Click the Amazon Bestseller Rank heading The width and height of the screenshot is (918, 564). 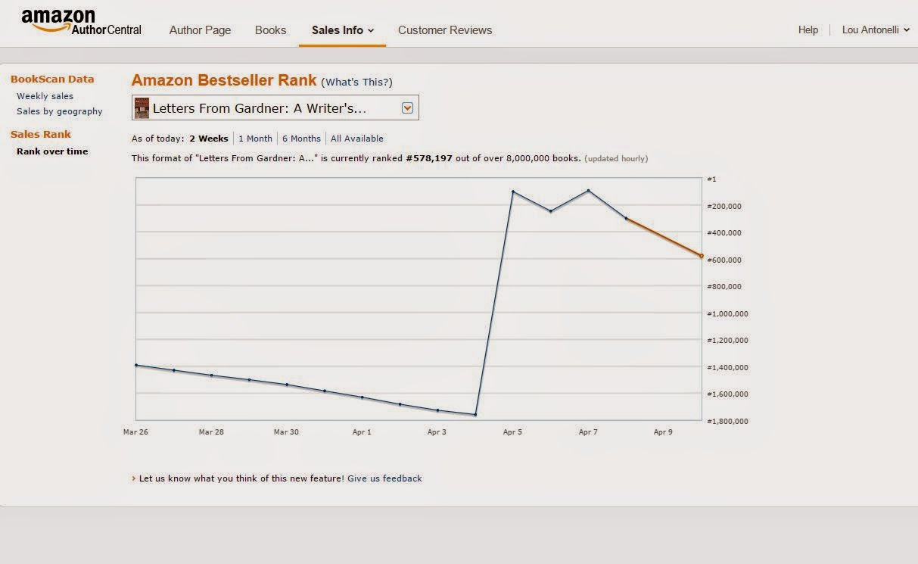coord(224,80)
